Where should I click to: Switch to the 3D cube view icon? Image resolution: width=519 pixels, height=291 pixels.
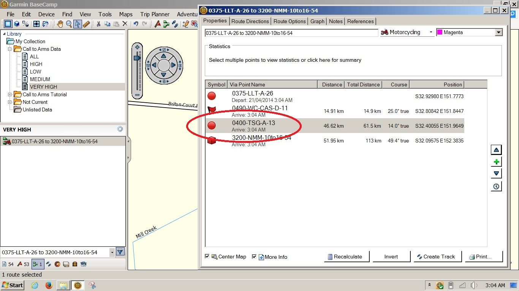point(17,24)
